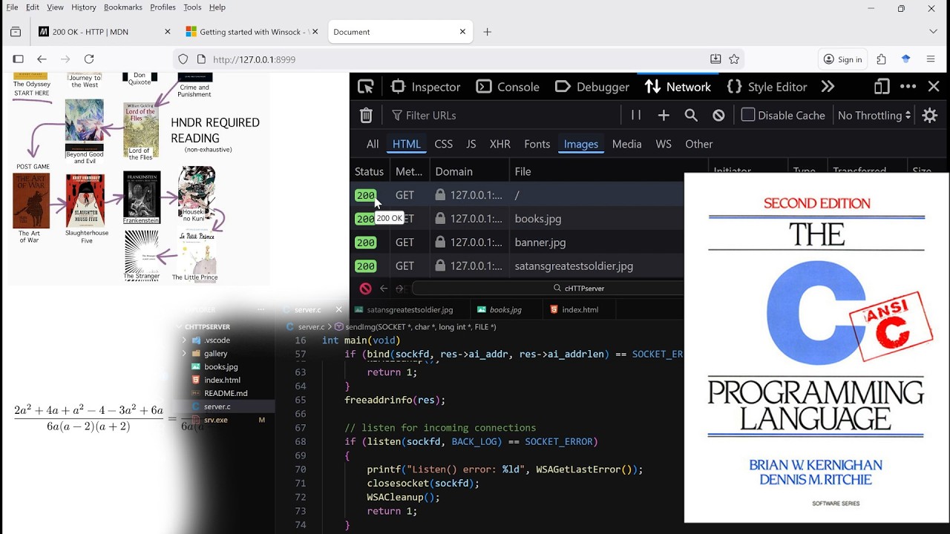
Task: Click the element picker icon in DevTools
Action: 366,87
